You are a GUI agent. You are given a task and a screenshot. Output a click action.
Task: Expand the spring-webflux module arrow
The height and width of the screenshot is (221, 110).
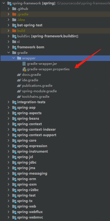point(9,212)
